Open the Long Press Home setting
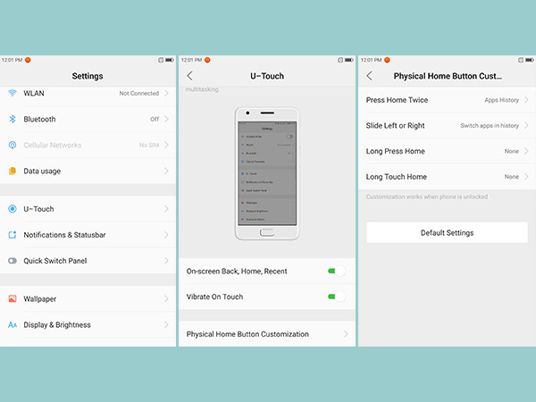This screenshot has width=536, height=402. pos(526,151)
